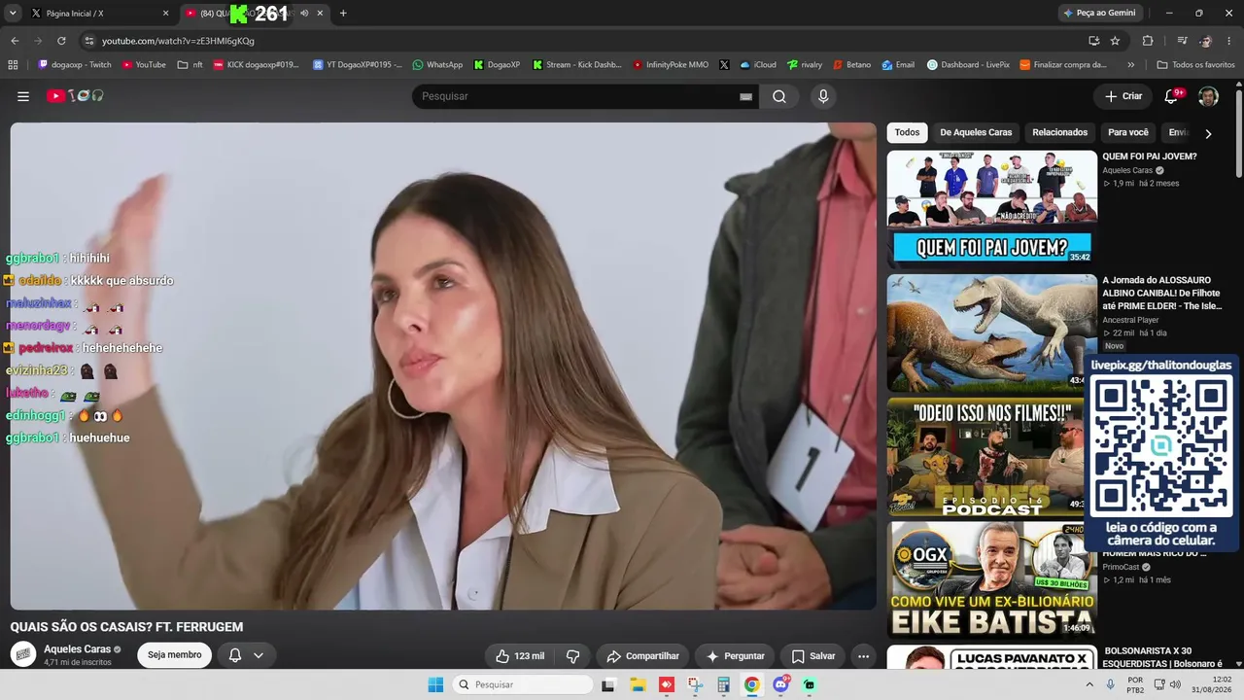The width and height of the screenshot is (1244, 700).
Task: Open a new browser tab
Action: (x=343, y=13)
